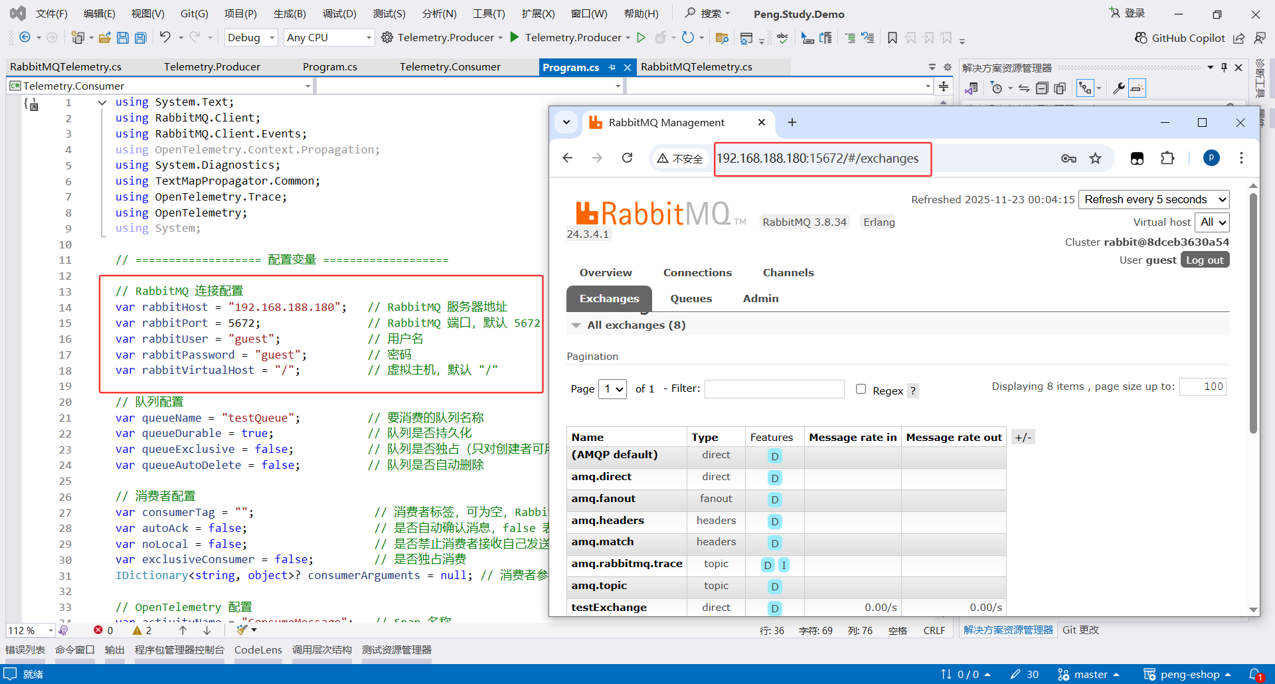Open the browser tab search chevron
This screenshot has width=1275, height=684.
pyautogui.click(x=566, y=122)
